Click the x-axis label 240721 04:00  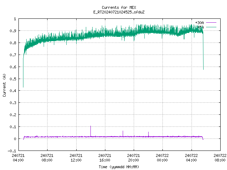click(18, 158)
